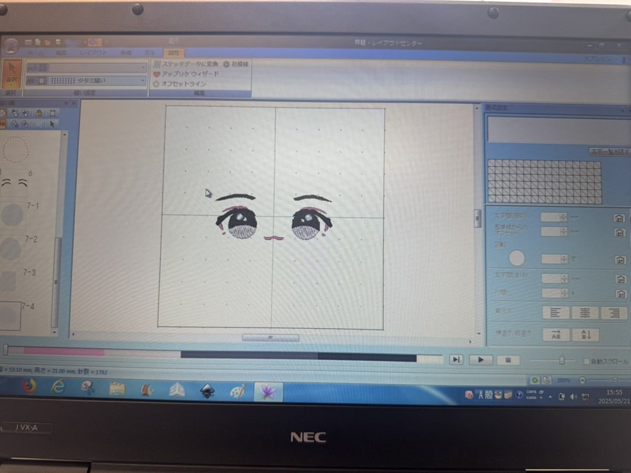This screenshot has height=473, width=631.
Task: Align text center in format settings
Action: coord(585,312)
